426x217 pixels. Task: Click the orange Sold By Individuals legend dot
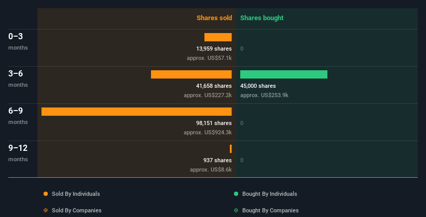tap(46, 194)
